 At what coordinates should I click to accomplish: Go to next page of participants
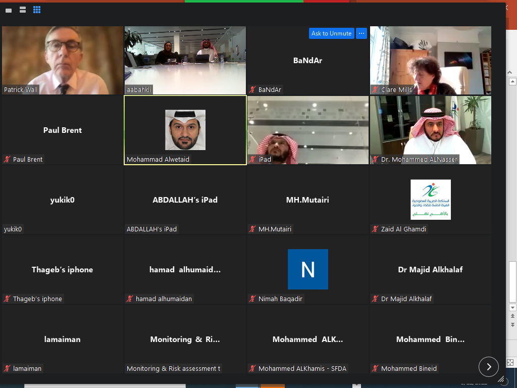[488, 367]
